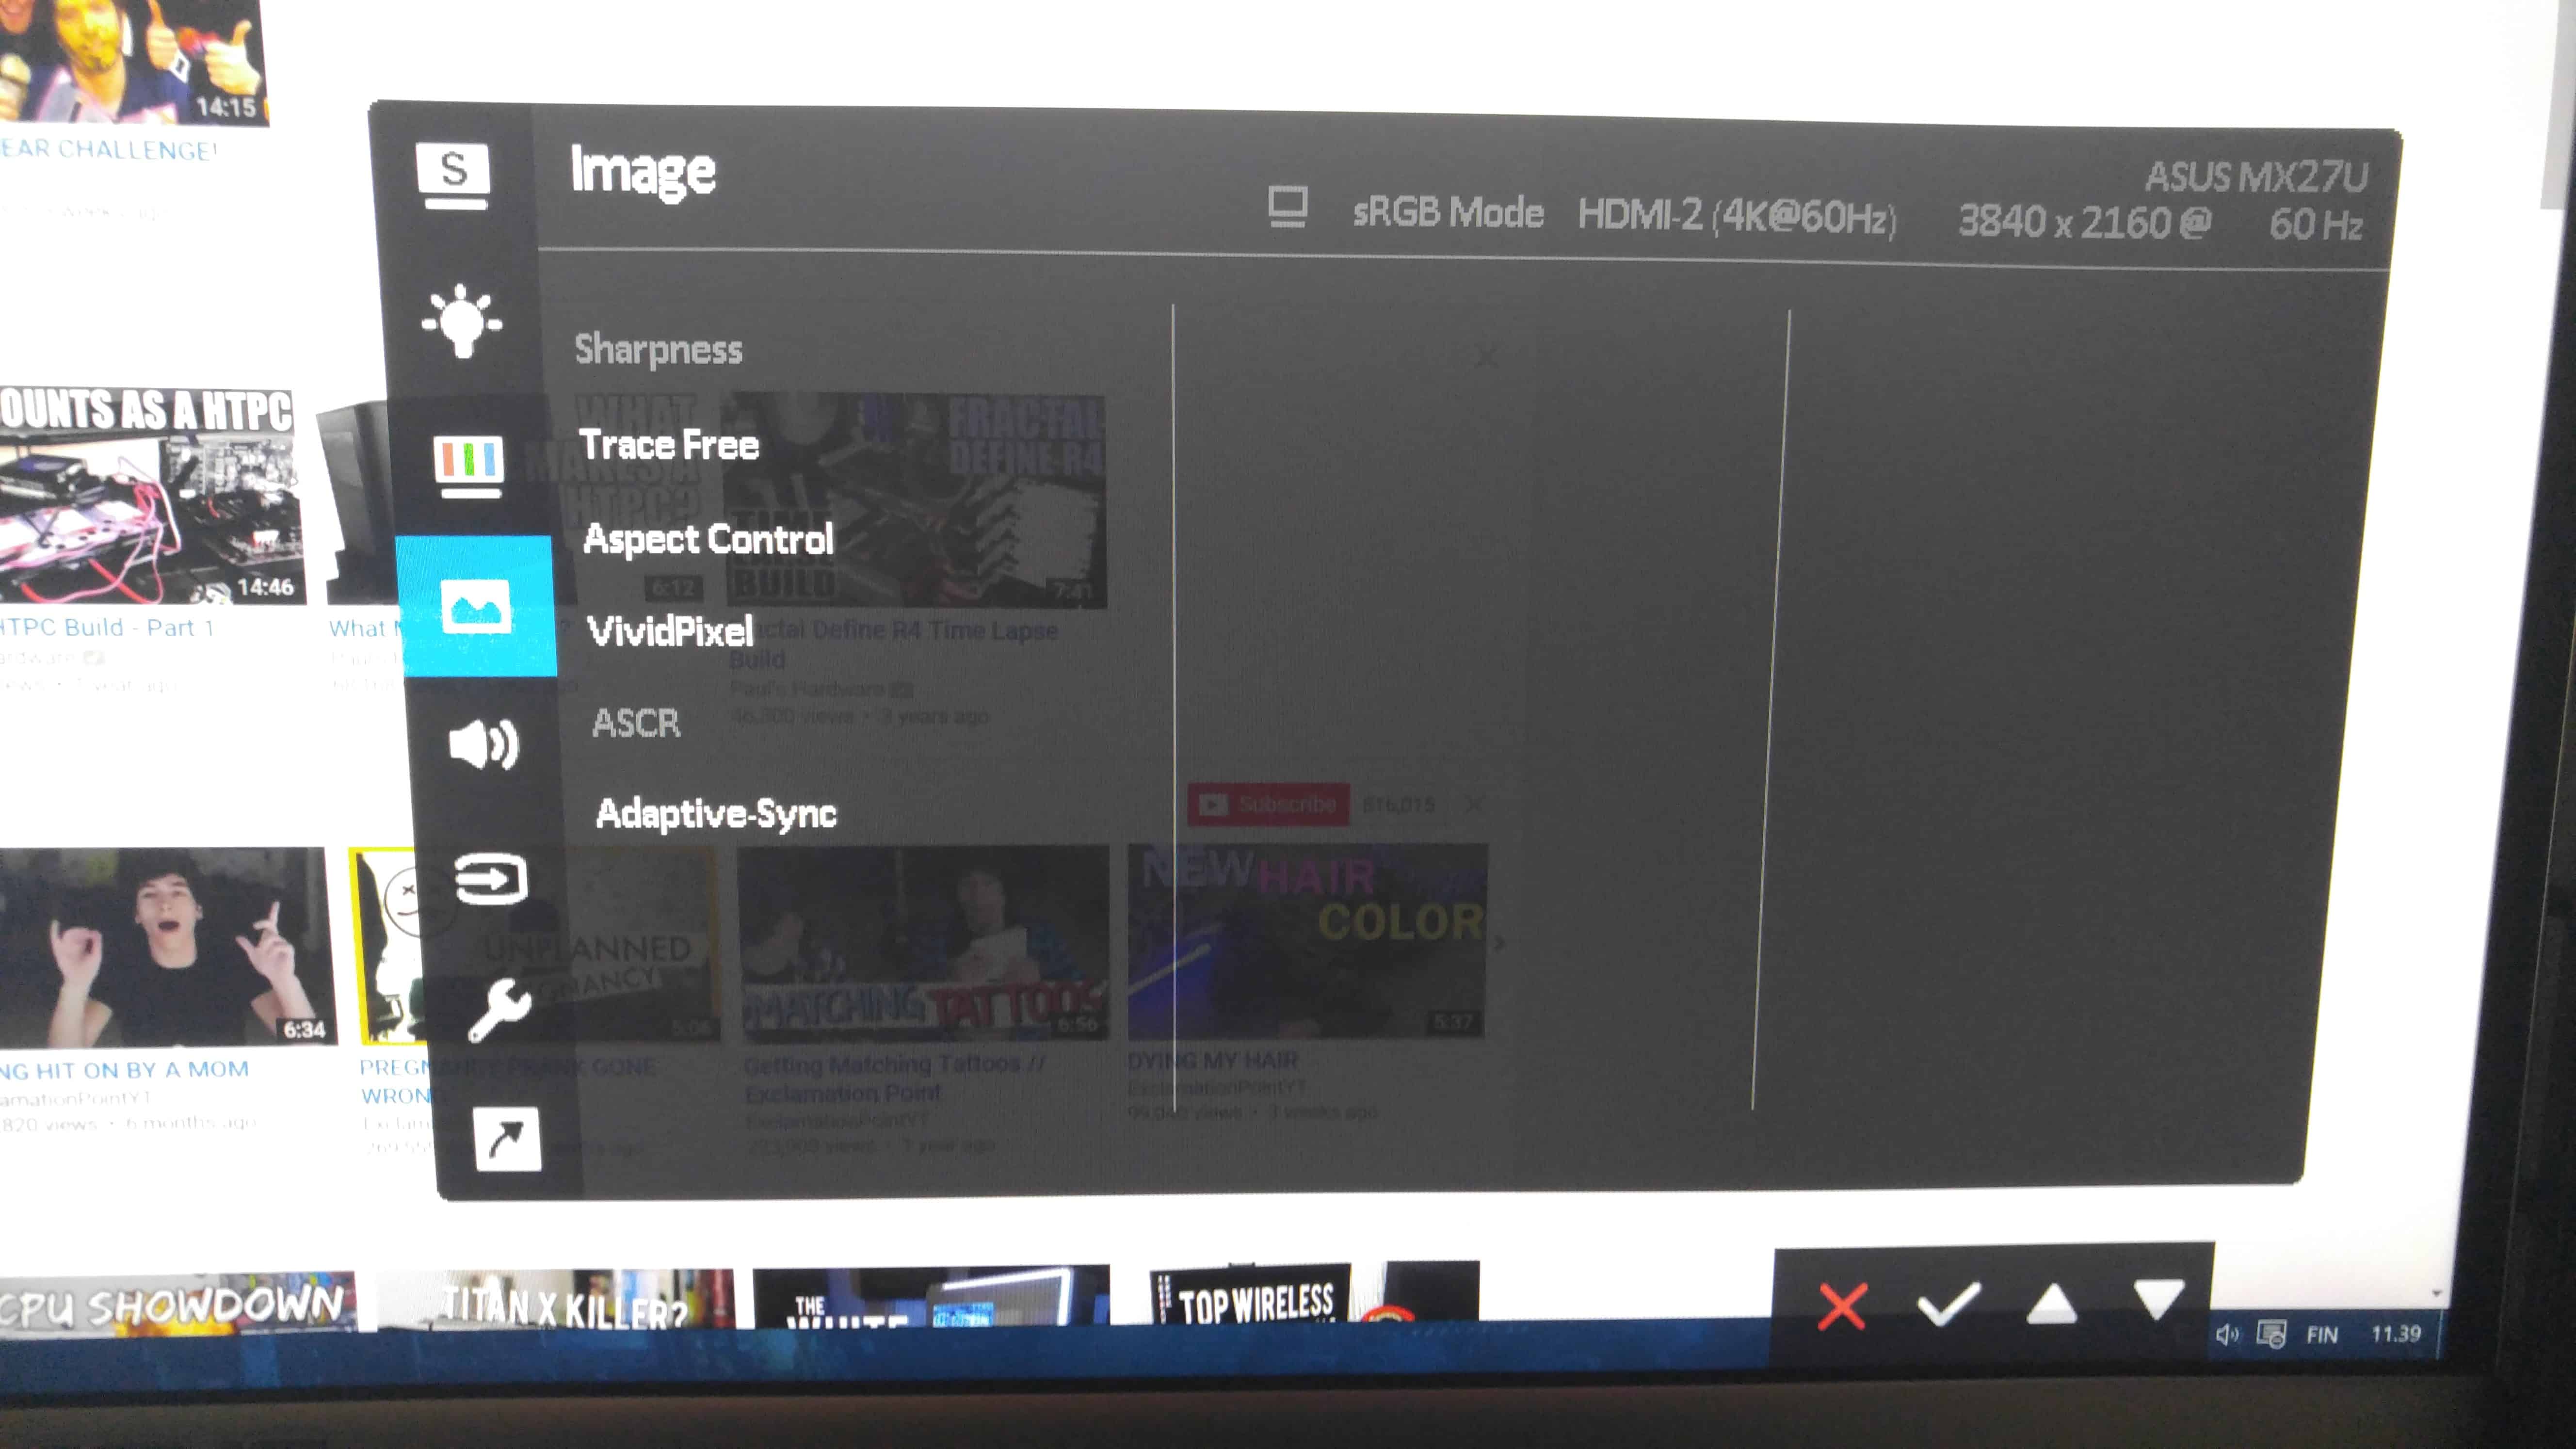Select the greyed Sharpness item
Viewport: 2576px width, 1449px height.
coord(658,349)
